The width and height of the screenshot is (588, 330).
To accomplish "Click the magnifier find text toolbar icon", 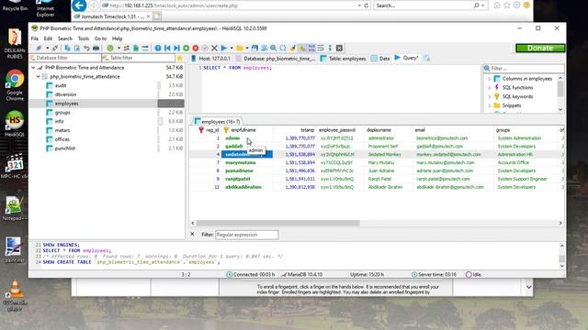I will tap(274, 48).
